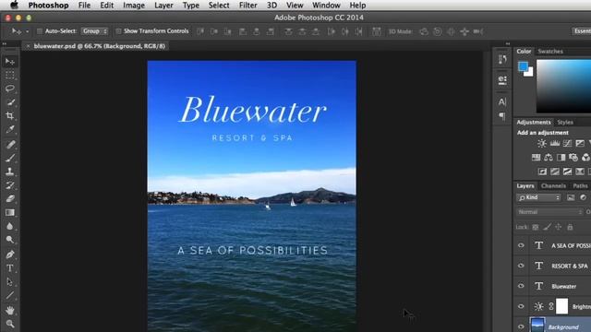The image size is (591, 332).
Task: Select the Spot Healing Brush tool
Action: coord(10,144)
